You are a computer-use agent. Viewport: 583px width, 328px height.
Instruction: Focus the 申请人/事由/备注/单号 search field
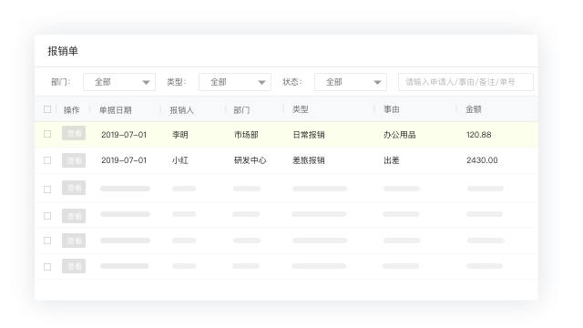465,82
